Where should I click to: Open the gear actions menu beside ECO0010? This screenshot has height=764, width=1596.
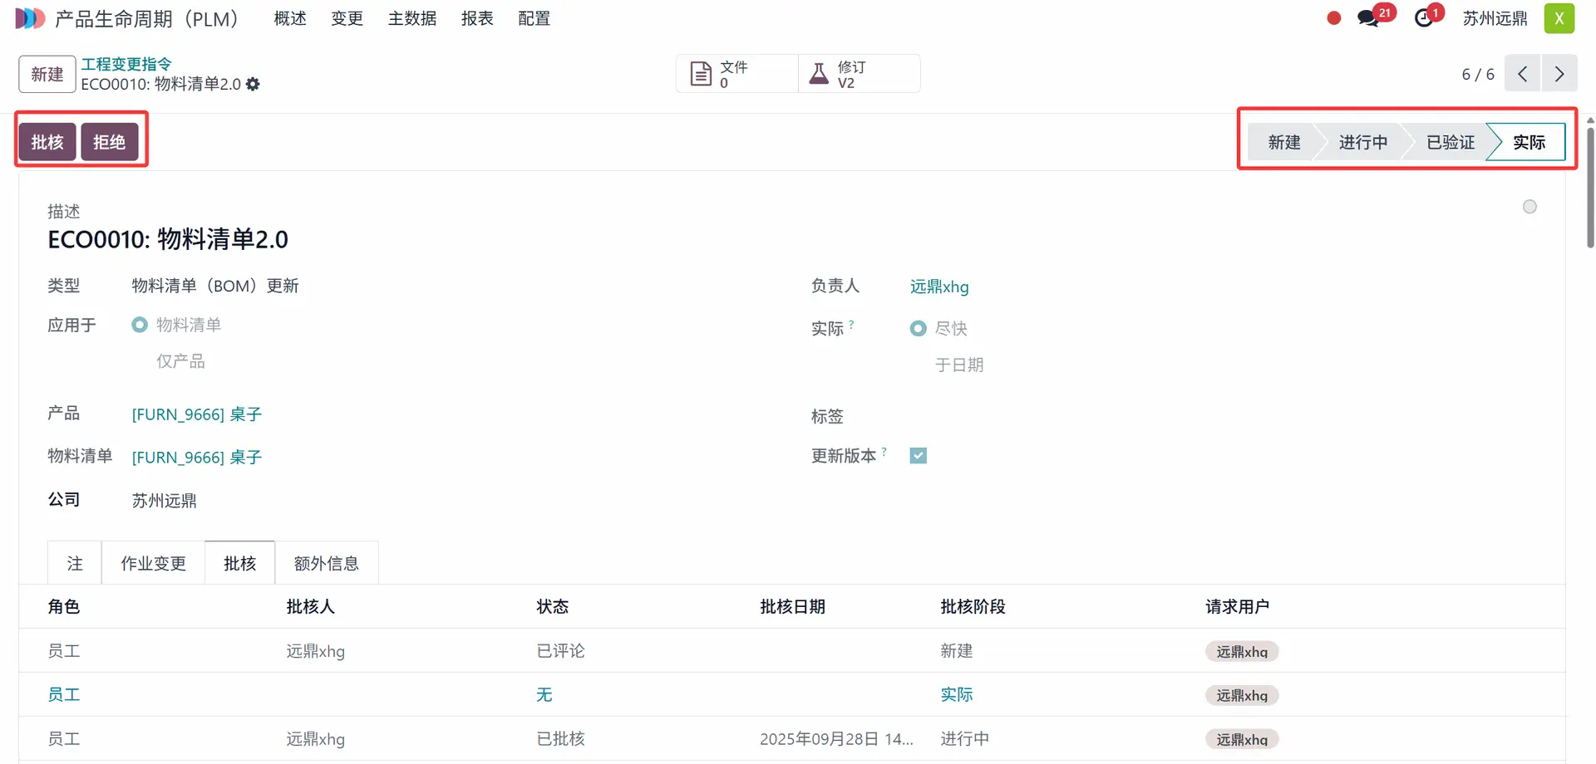tap(253, 84)
